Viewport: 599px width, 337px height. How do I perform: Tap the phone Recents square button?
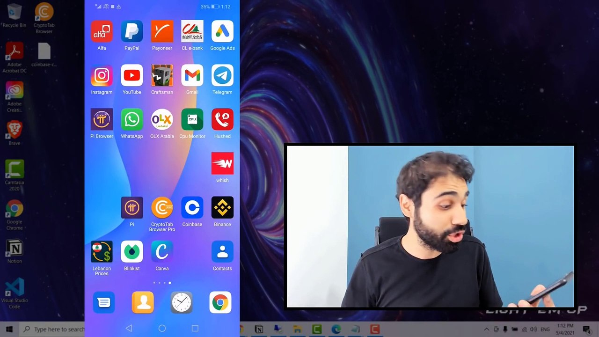(195, 329)
